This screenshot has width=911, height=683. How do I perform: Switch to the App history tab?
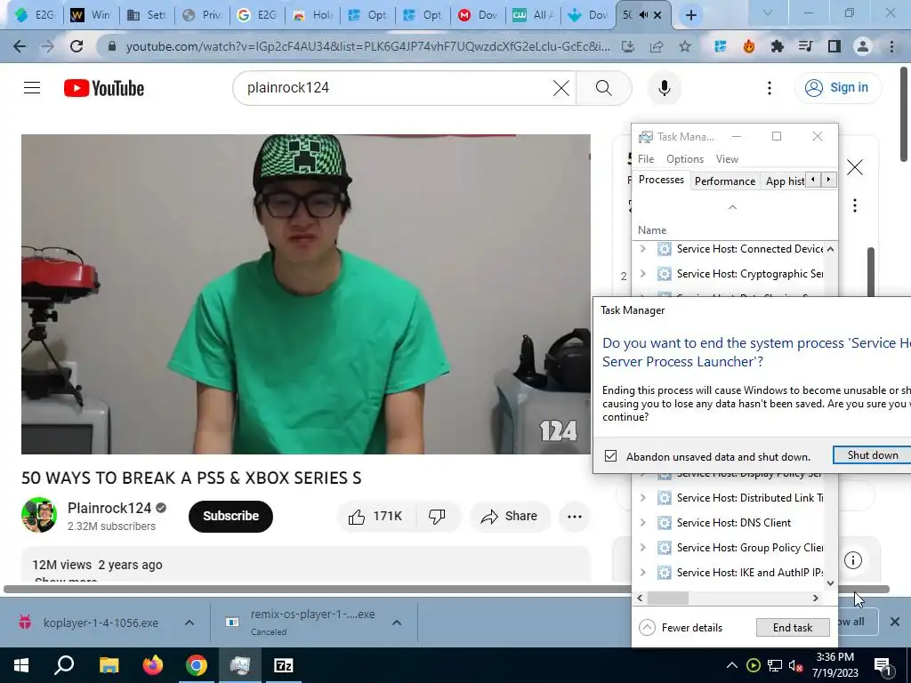coord(785,181)
